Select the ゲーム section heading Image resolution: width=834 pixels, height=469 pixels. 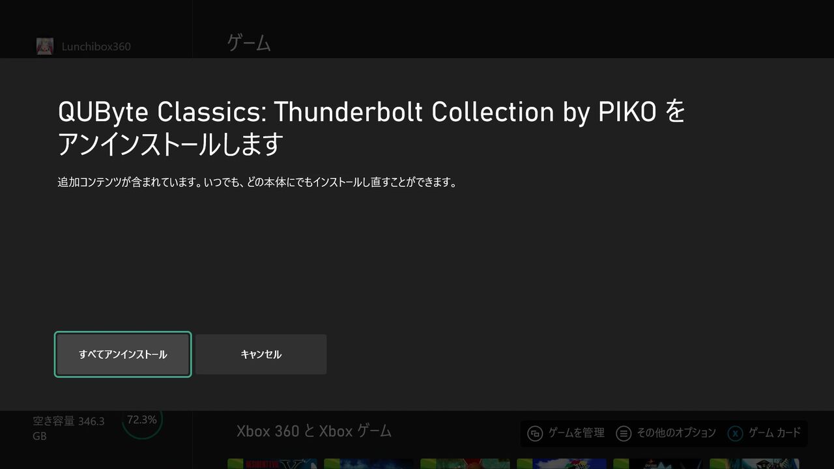(x=249, y=44)
